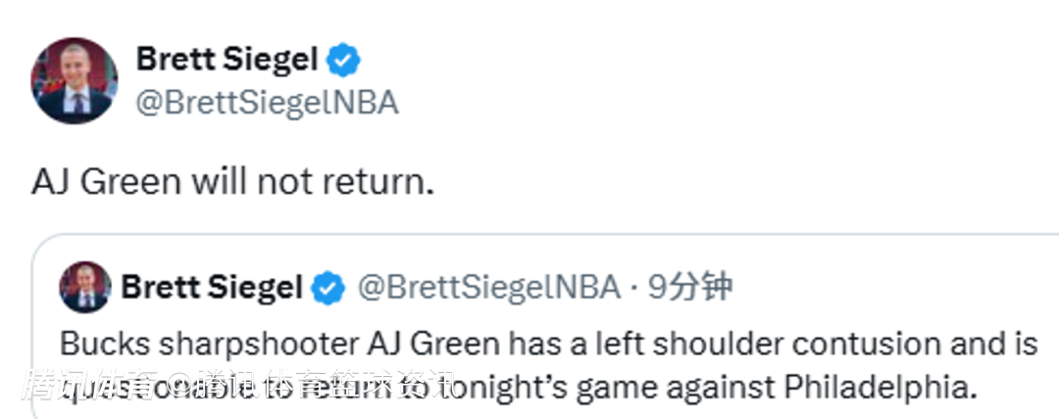Open @BrettSiegelNBA handle in quoted tweet header
Screen dimensions: 1059x419
tap(488, 288)
